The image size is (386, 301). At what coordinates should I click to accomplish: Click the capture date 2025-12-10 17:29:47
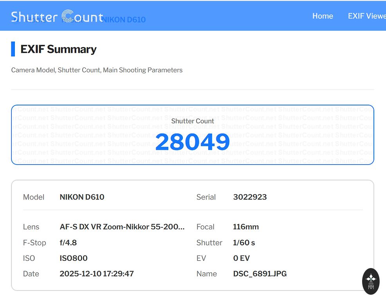[97, 274]
